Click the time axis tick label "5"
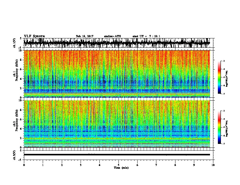The width and height of the screenshot is (240, 185). [x=118, y=165]
